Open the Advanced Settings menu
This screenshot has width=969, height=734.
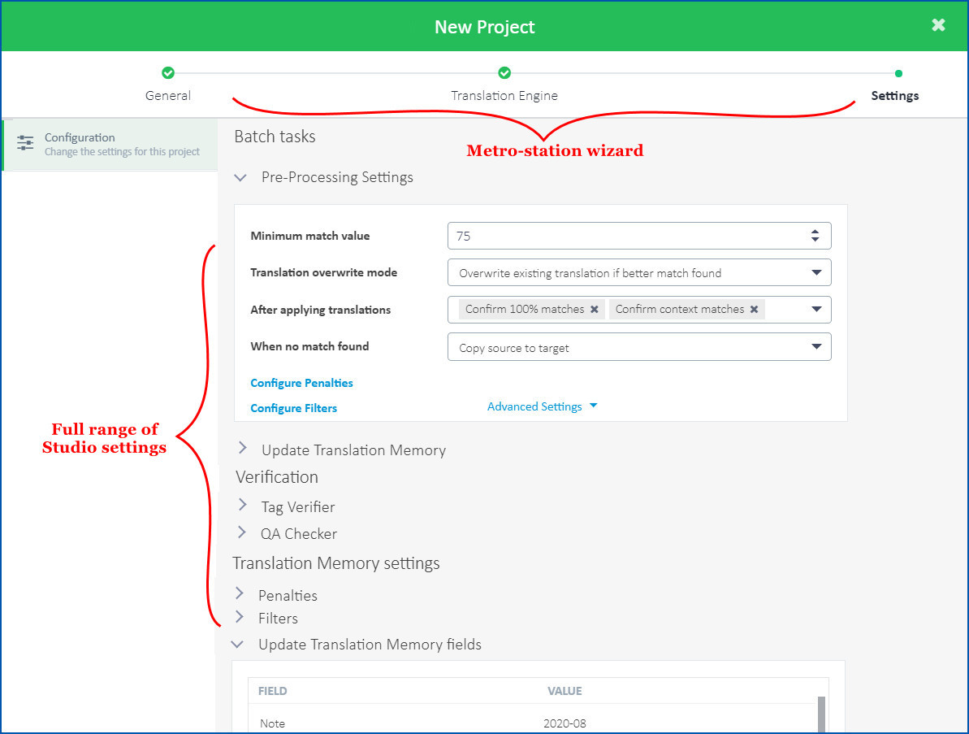(x=542, y=406)
